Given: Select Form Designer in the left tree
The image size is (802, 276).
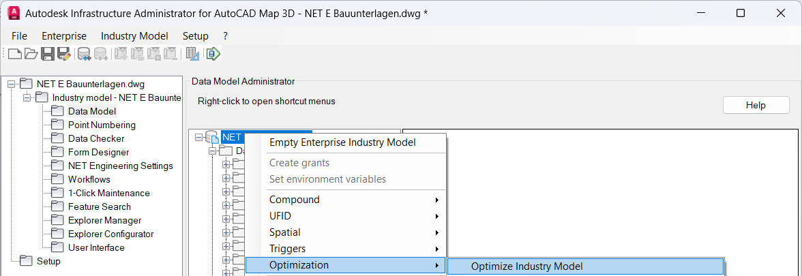Looking at the screenshot, I should [98, 152].
